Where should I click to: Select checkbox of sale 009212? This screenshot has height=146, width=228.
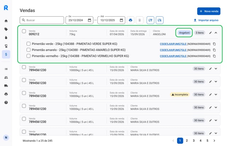click(24, 31)
